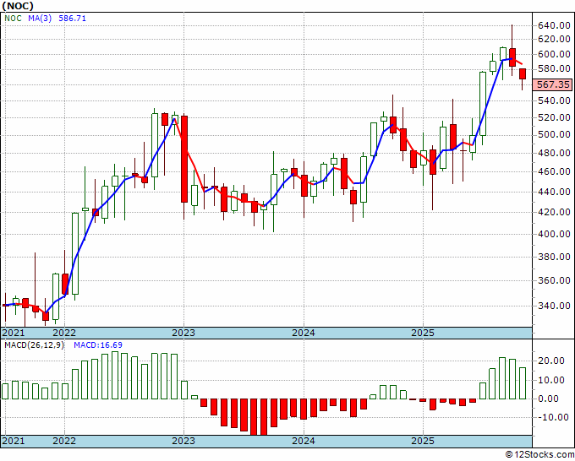Click the 540.00 price axis label
Screen dimensions: 575x461
coord(554,100)
